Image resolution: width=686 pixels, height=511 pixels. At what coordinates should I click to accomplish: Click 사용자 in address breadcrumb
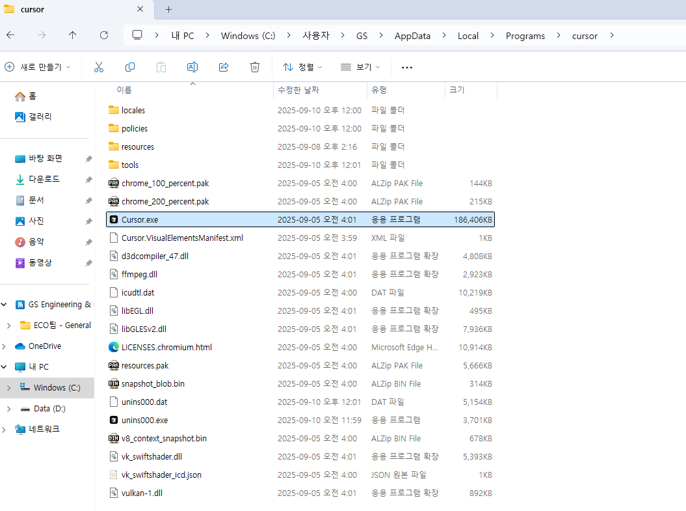(x=316, y=36)
